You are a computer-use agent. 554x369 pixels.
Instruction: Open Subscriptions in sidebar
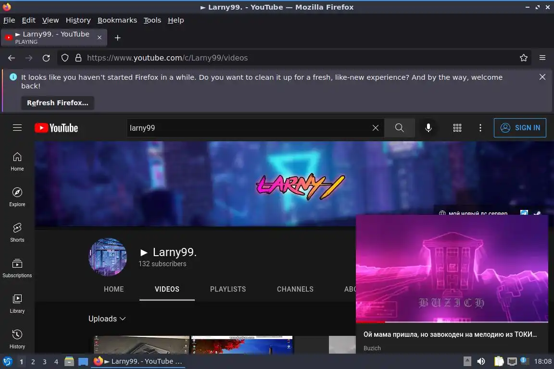17,268
